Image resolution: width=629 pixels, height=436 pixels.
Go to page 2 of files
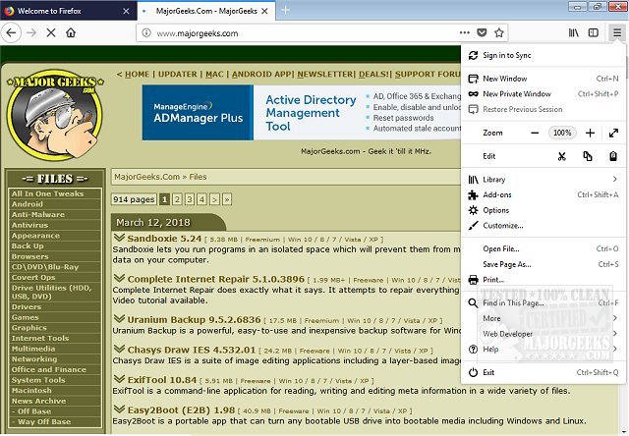click(177, 199)
